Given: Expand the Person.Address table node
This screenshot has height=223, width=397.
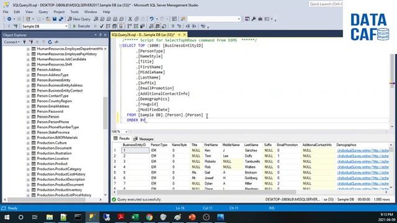Looking at the screenshot, I should pyautogui.click(x=28, y=70).
